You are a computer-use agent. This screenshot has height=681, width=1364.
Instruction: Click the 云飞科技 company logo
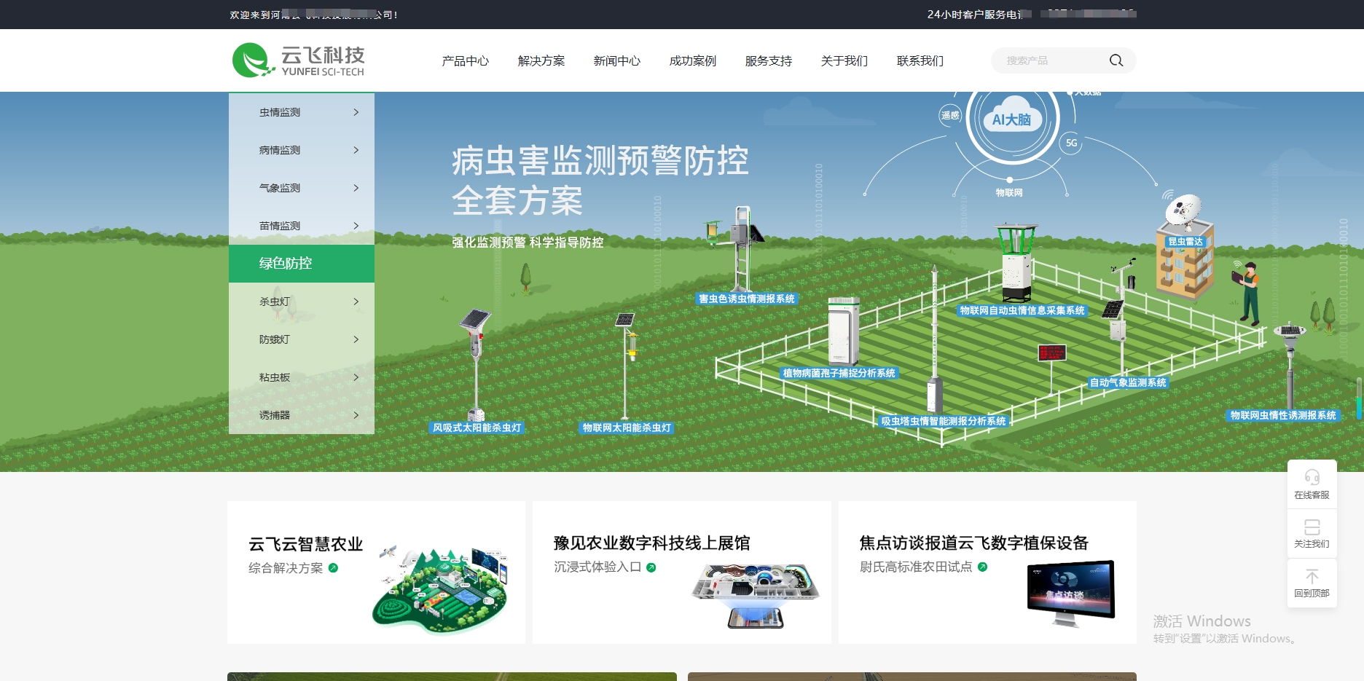[298, 60]
